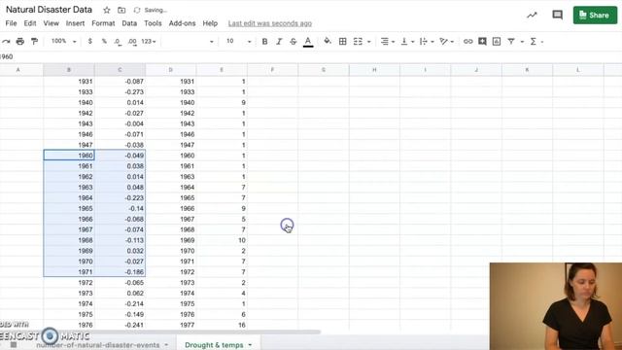Select column B header

(x=69, y=70)
